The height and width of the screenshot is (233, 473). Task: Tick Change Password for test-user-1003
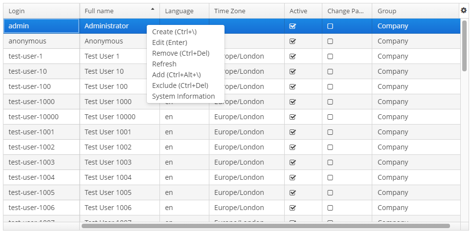[330, 163]
